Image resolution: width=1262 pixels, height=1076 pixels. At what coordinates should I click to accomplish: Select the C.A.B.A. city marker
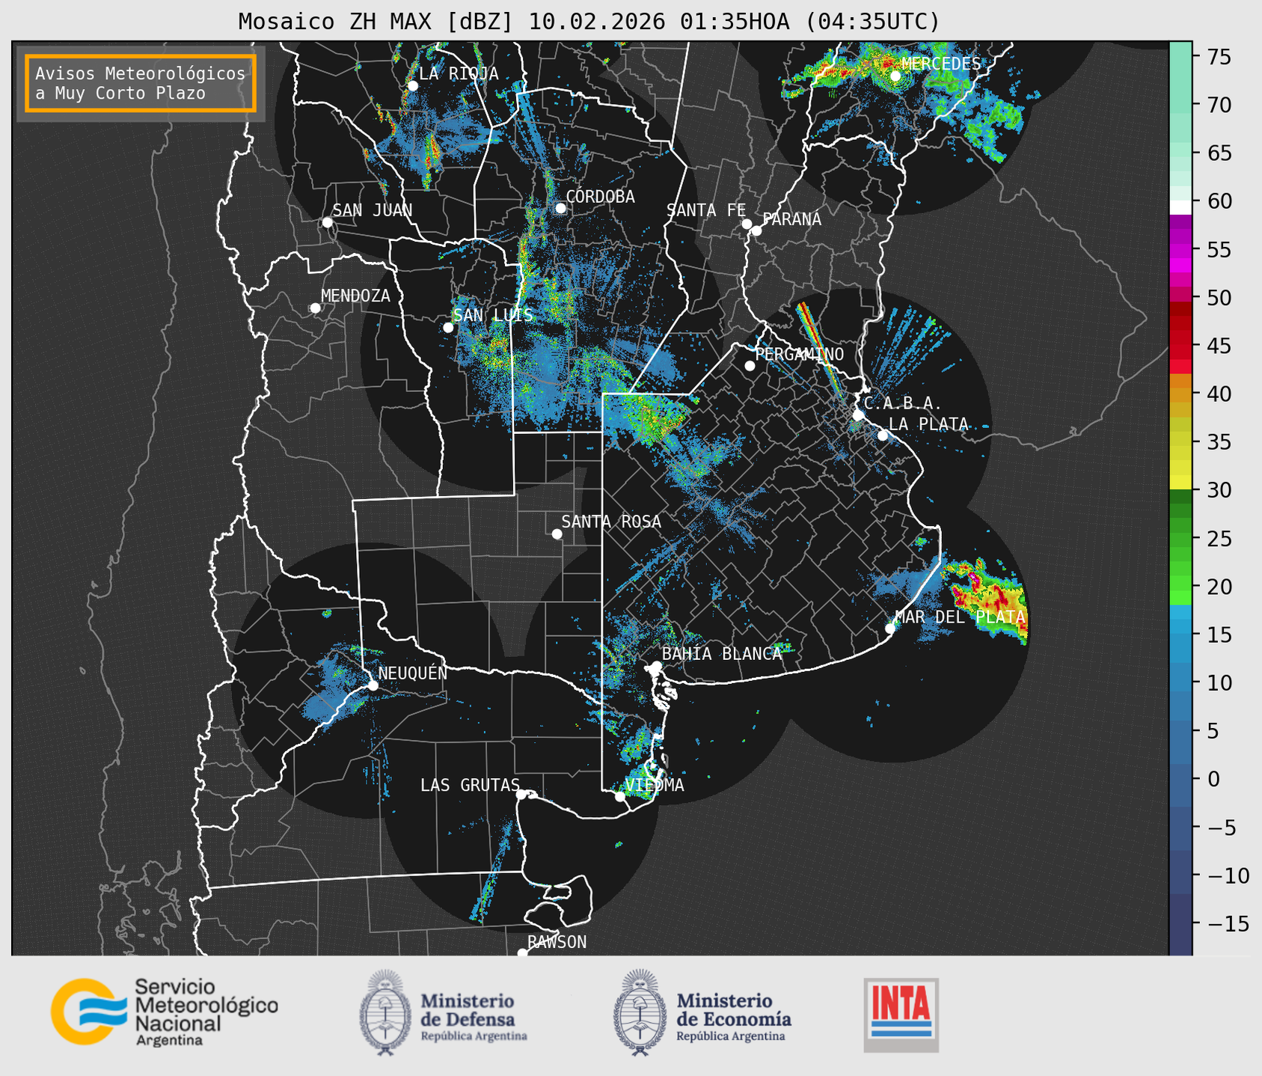tap(858, 415)
